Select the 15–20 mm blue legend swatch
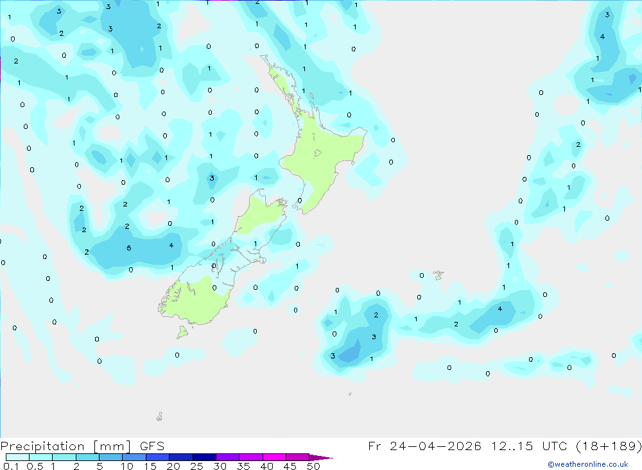The image size is (642, 470). [157, 457]
